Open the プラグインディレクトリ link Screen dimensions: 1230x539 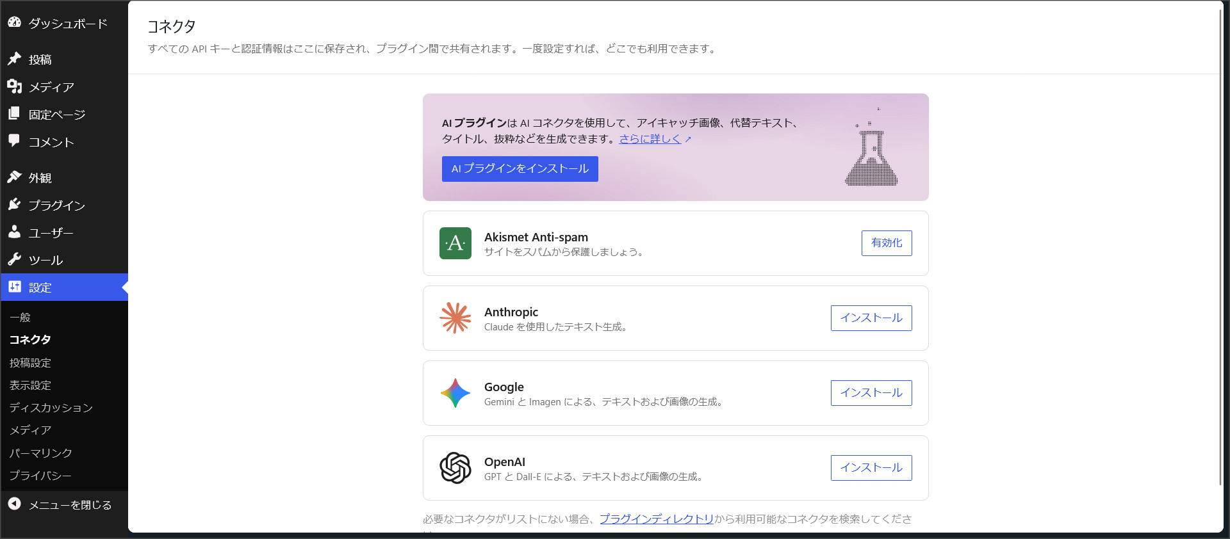click(x=657, y=519)
